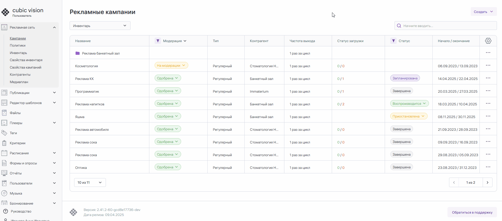502x221 pixels.
Task: Go to the next page arrow
Action: click(x=487, y=182)
